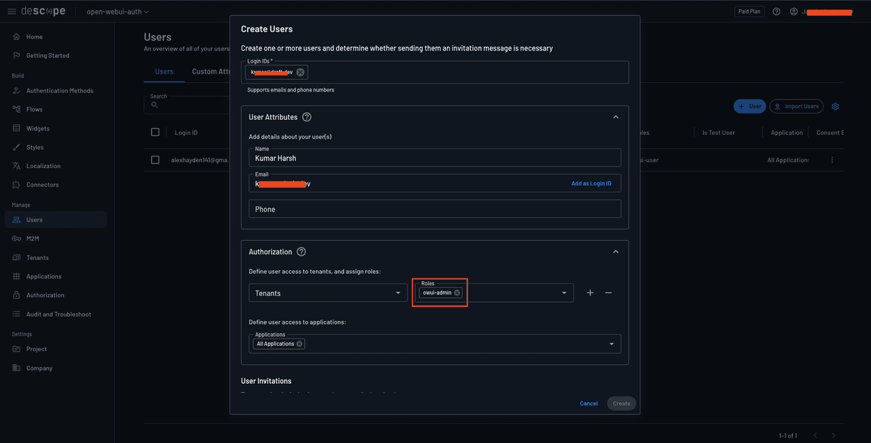Click the hamburger menu beside the Descope logo
871x443 pixels.
(x=12, y=11)
